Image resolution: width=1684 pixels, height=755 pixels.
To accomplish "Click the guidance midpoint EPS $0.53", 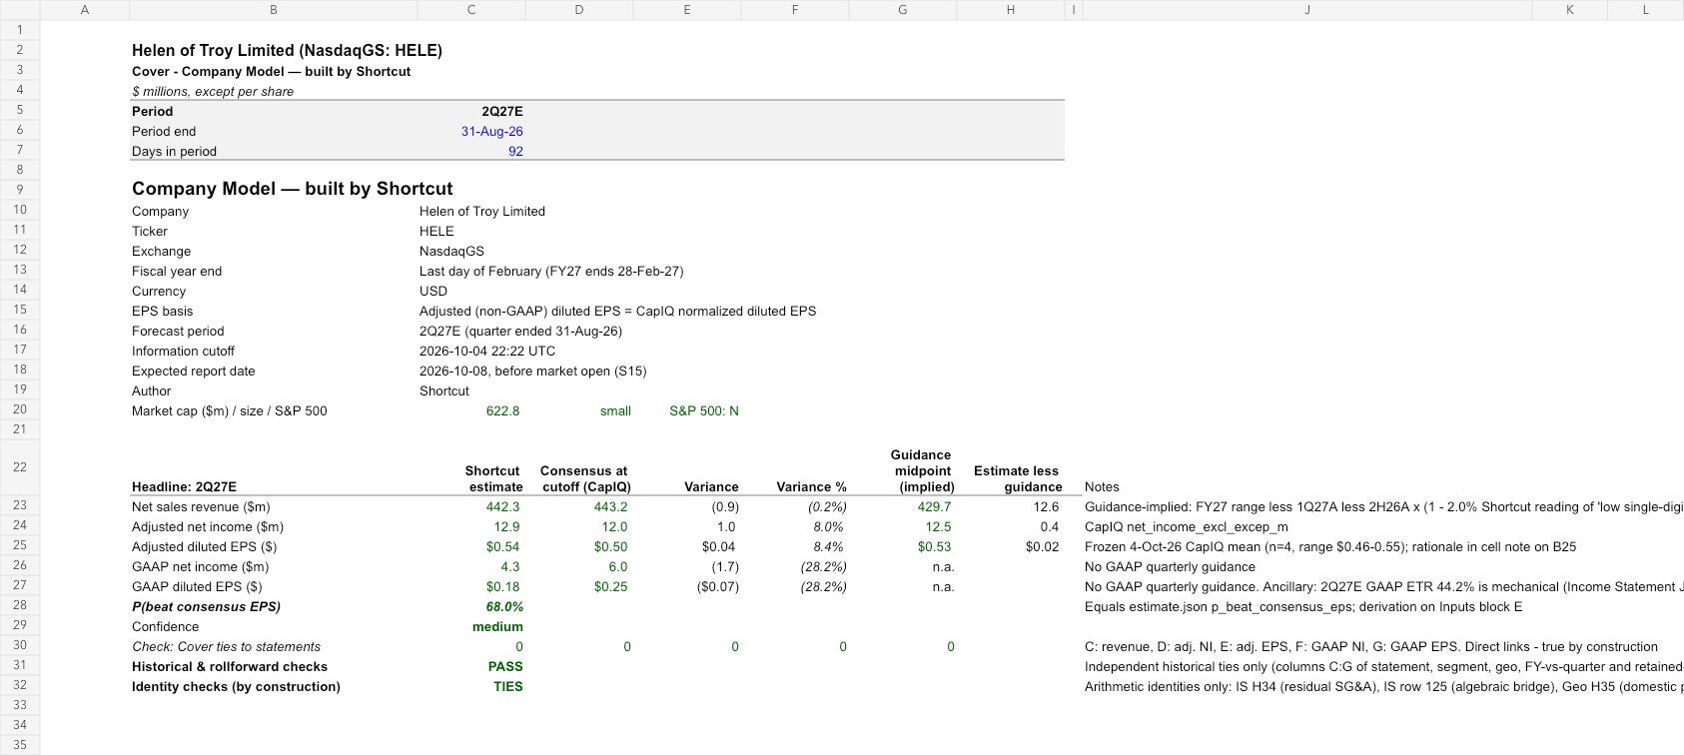I will (934, 546).
